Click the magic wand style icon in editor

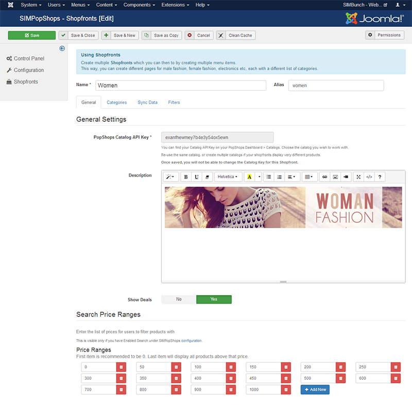[170, 176]
